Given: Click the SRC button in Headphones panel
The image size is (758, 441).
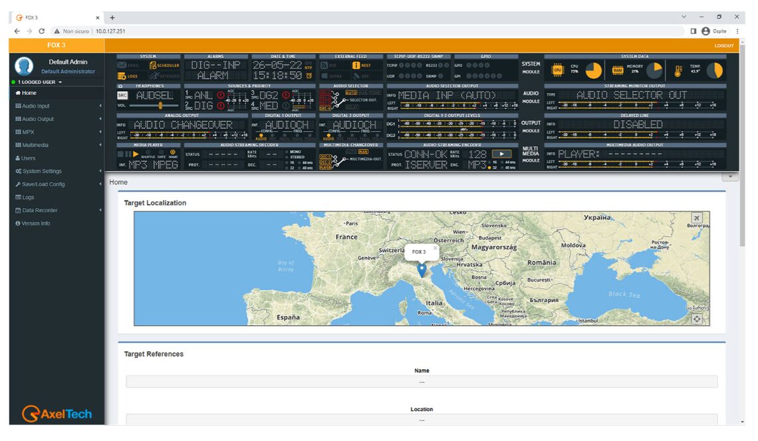Looking at the screenshot, I should tap(122, 95).
